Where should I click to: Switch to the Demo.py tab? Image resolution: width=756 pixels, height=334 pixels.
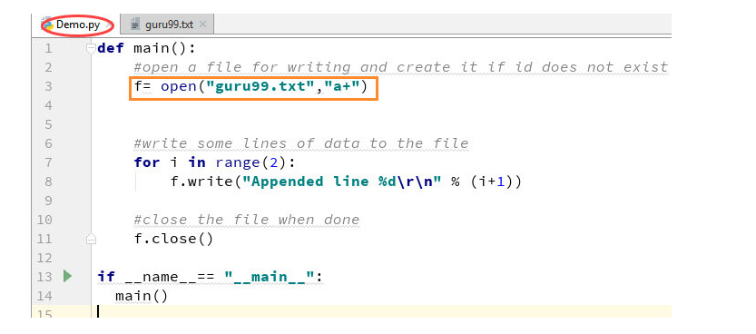click(x=78, y=25)
